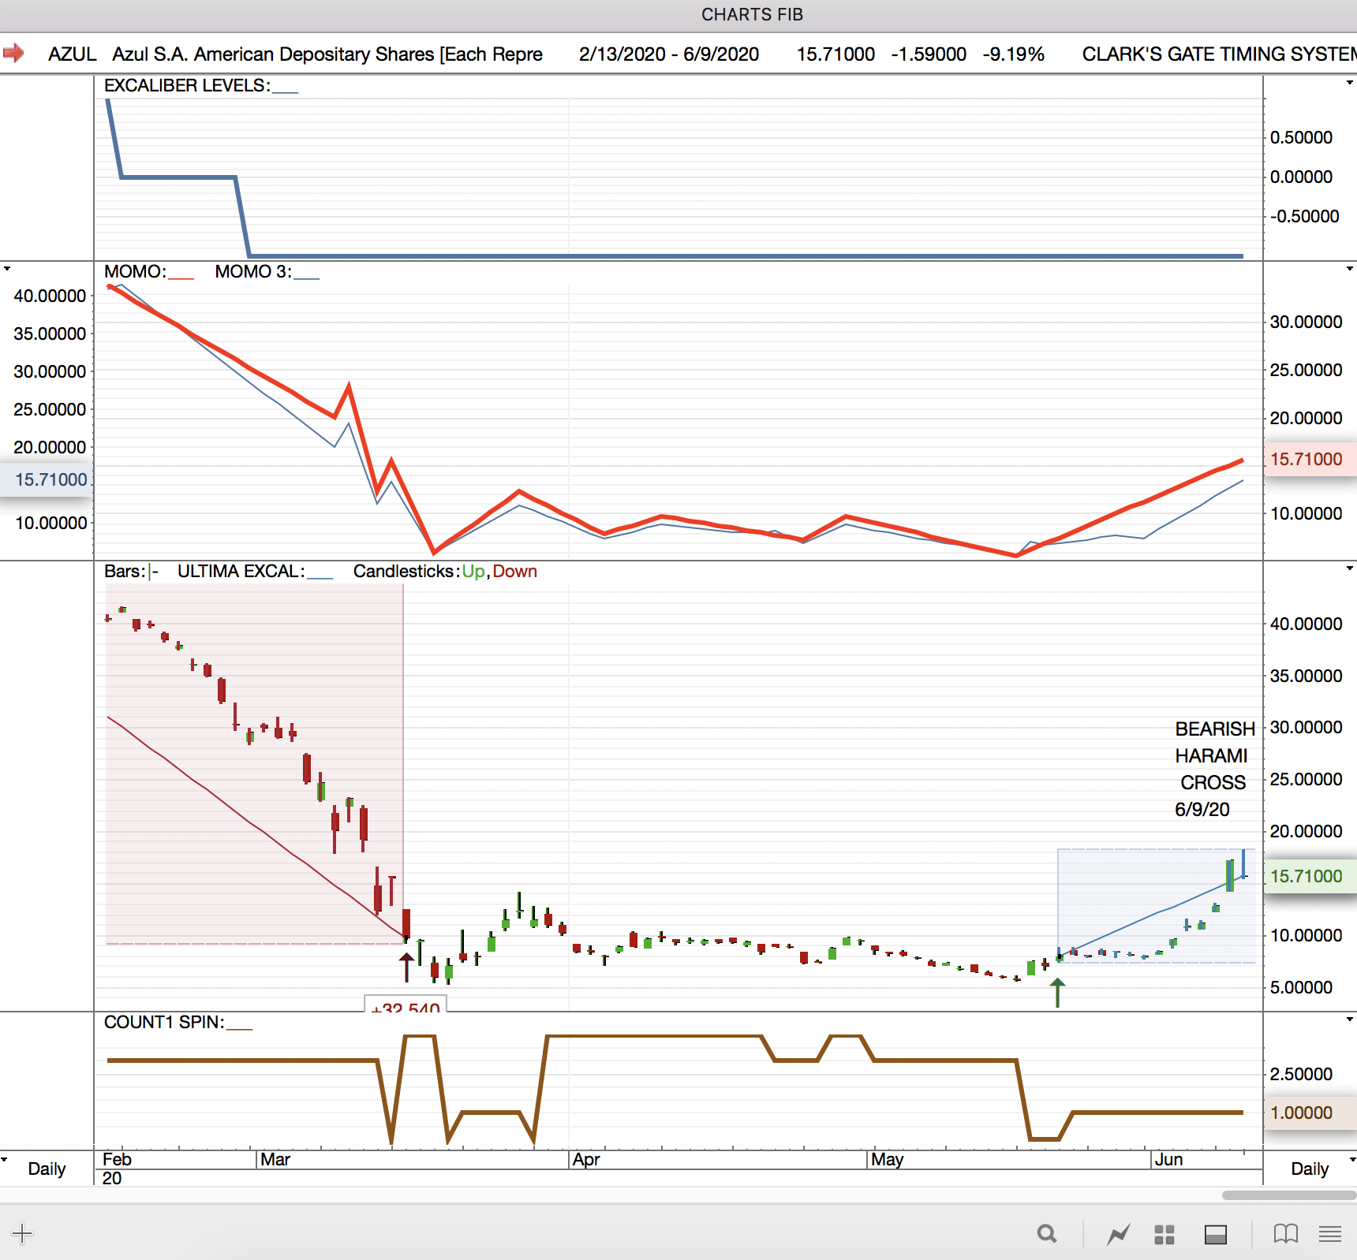This screenshot has height=1260, width=1357.
Task: Click the dark red up arrow signal marker
Action: pyautogui.click(x=406, y=967)
